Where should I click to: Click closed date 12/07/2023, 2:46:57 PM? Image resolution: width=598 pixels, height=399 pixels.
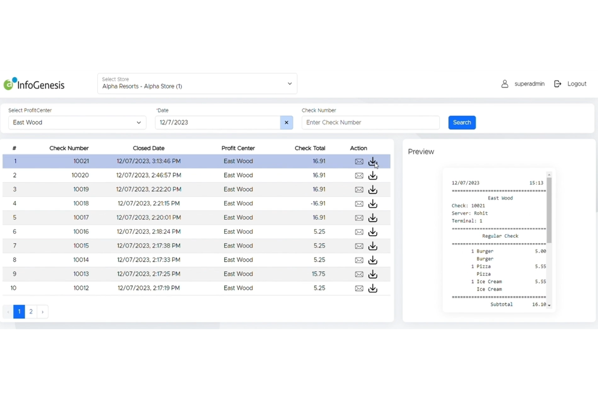click(149, 175)
